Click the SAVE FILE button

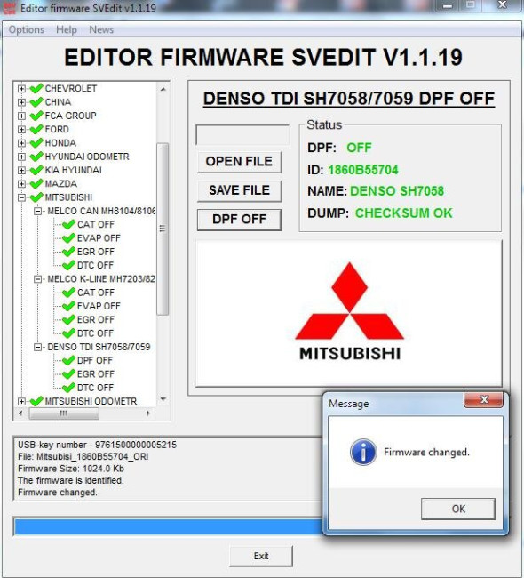coord(240,190)
